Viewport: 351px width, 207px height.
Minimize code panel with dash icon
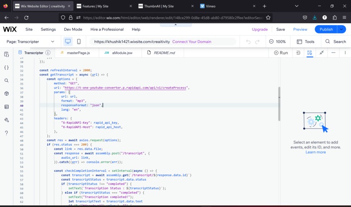333,53
